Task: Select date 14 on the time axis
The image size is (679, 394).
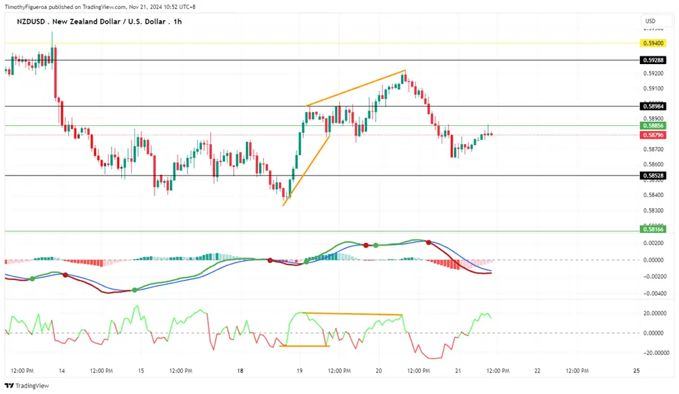Action: coord(62,371)
